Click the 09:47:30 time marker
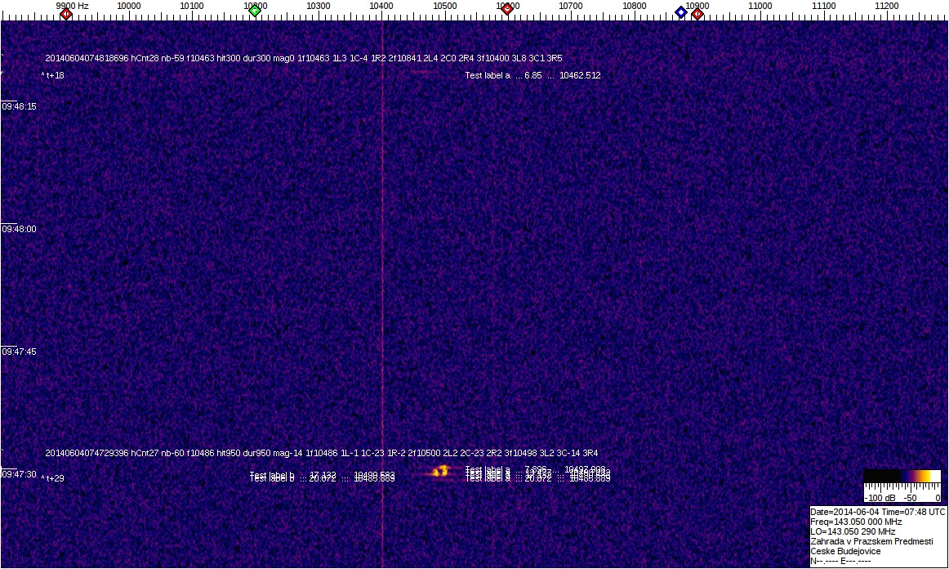 click(19, 474)
